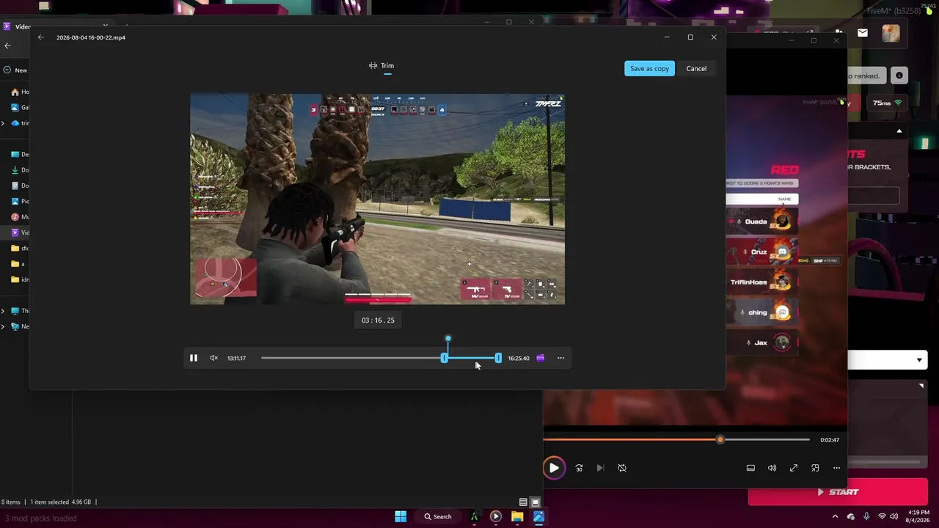Toggle repeat in background media player
Screen dimensions: 939x528
tap(622, 468)
